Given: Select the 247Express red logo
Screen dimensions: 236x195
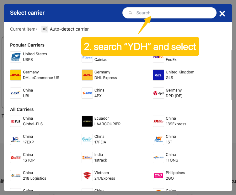Looking at the screenshot, I should (x=87, y=176).
